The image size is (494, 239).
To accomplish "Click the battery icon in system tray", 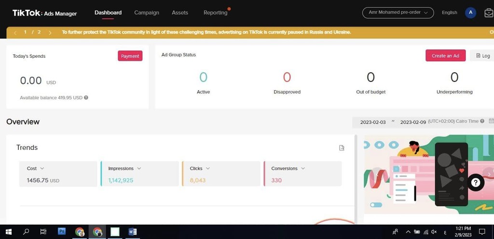I will (x=417, y=232).
